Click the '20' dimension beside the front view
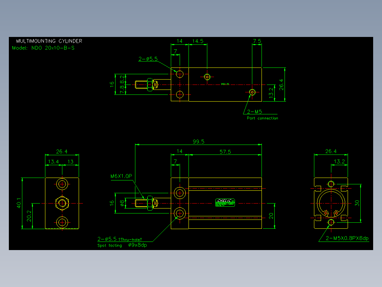This screenshot has width=382, height=287. tap(271, 216)
